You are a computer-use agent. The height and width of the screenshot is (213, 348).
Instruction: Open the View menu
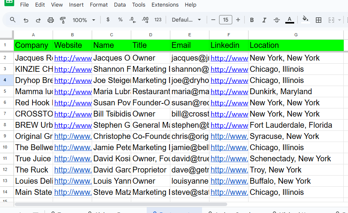click(57, 5)
